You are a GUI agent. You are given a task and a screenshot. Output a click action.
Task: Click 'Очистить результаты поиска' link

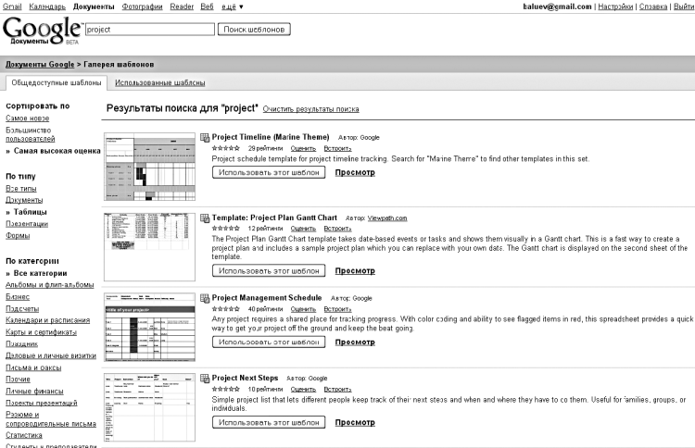[310, 108]
